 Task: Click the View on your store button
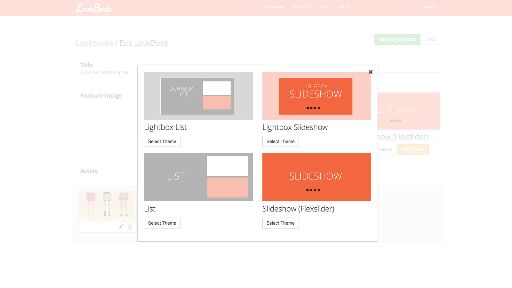tap(397, 39)
